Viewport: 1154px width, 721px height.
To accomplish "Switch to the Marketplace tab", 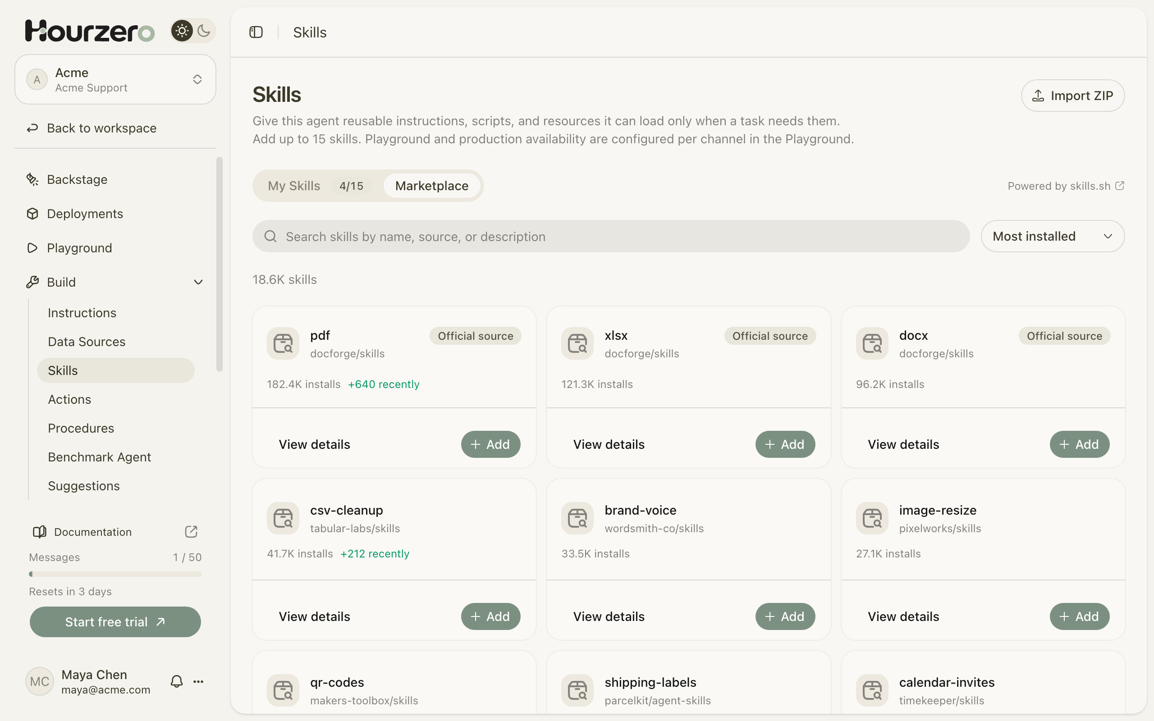I will (432, 186).
